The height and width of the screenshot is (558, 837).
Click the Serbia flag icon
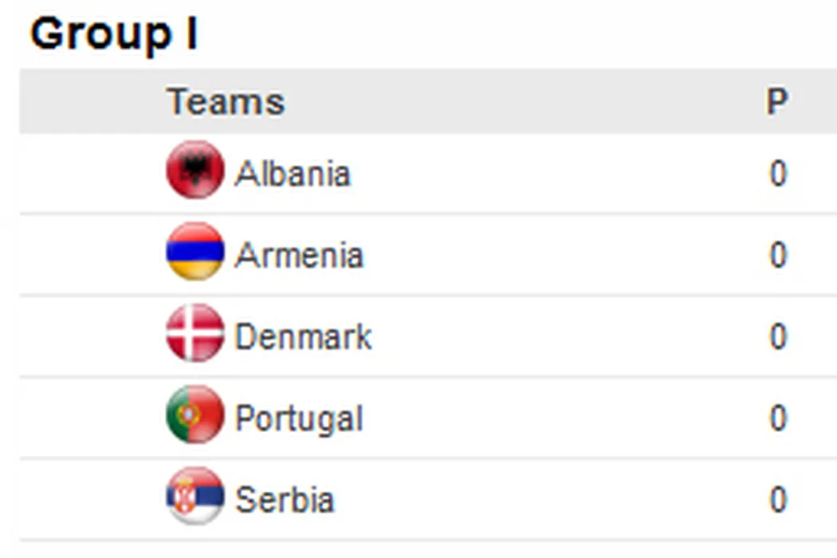point(195,497)
